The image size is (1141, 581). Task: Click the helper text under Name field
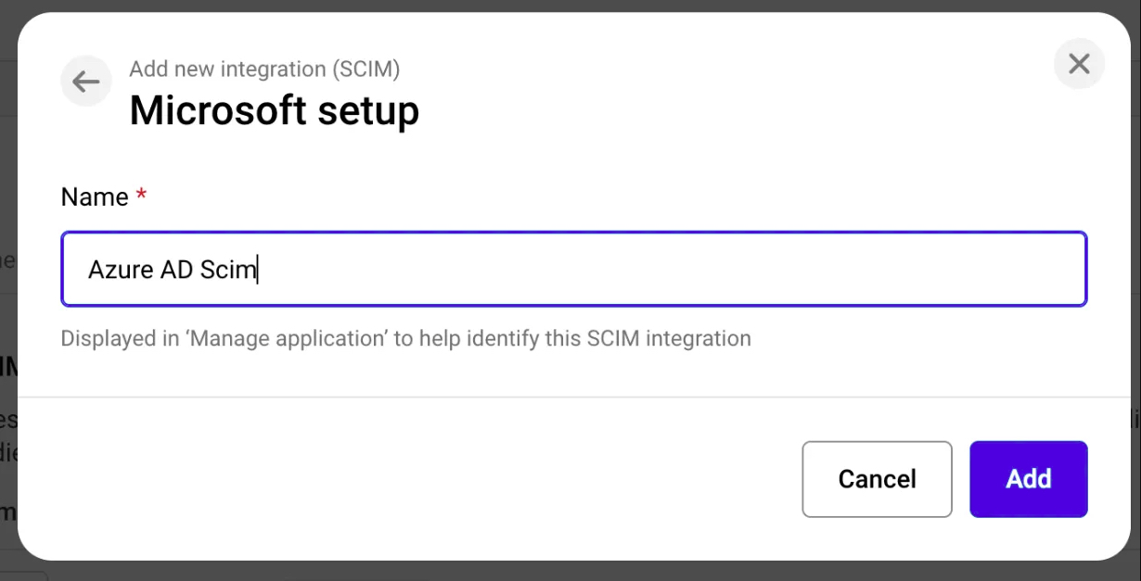tap(405, 338)
